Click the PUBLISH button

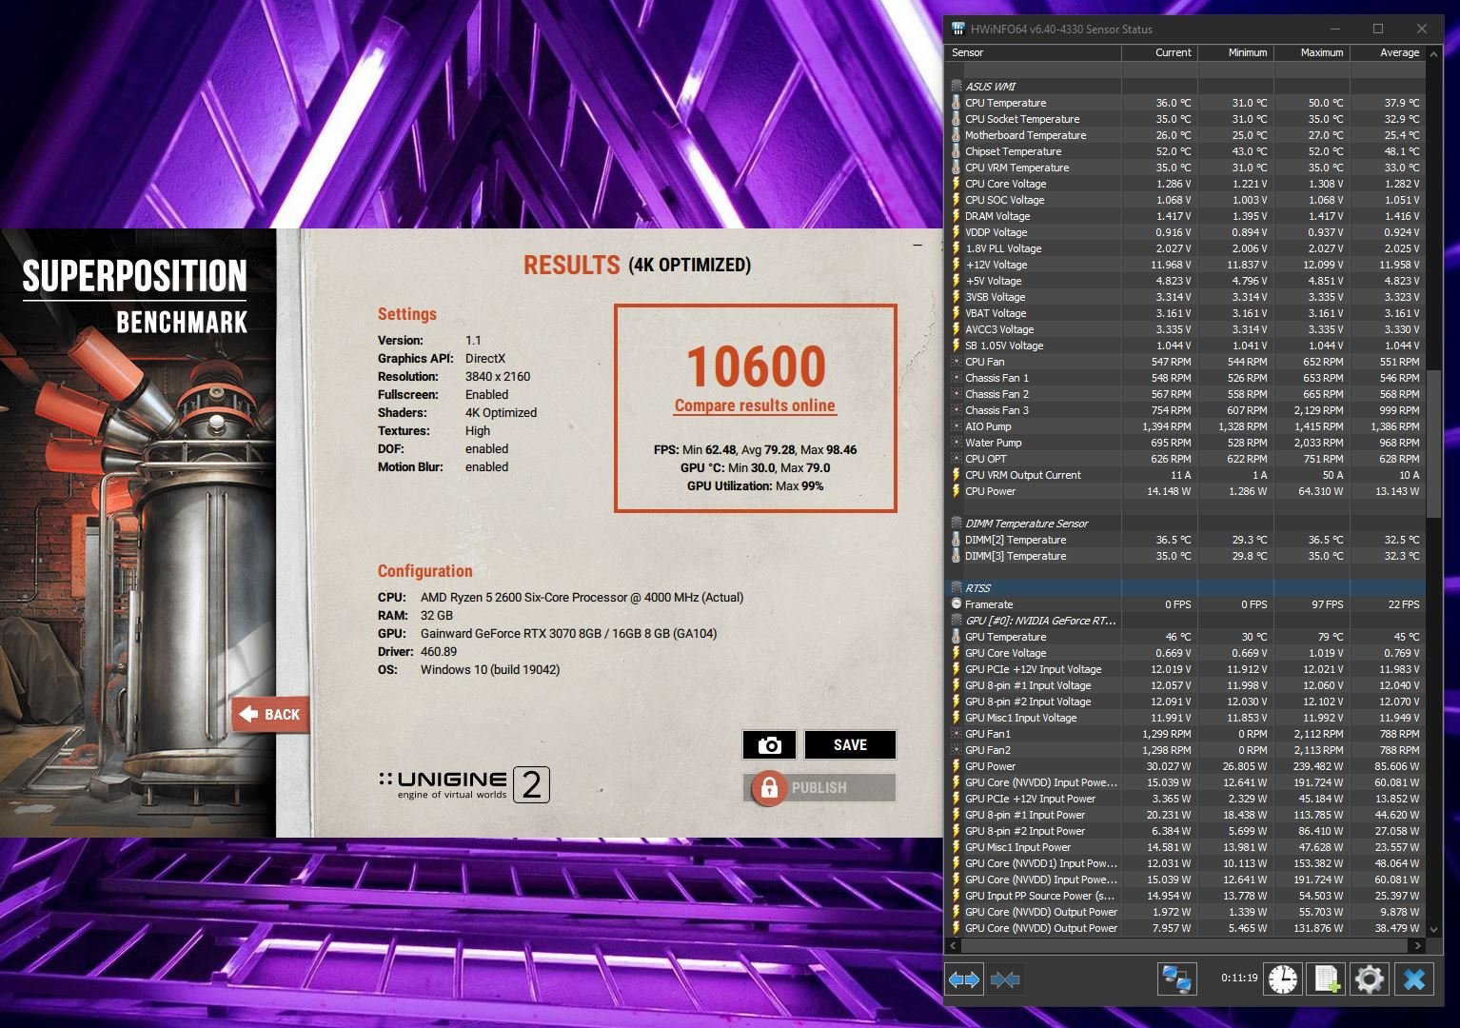[819, 788]
